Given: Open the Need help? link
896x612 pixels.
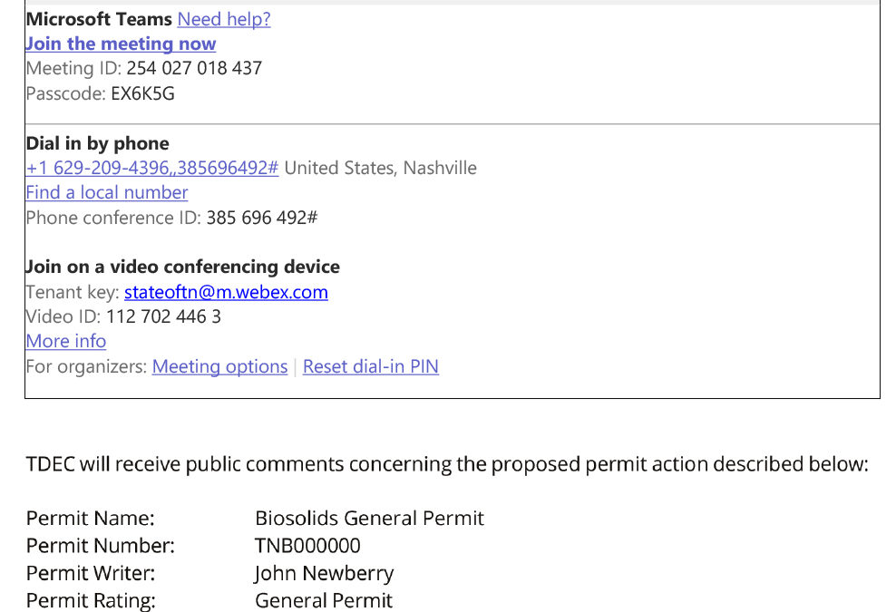Looking at the screenshot, I should 224,19.
